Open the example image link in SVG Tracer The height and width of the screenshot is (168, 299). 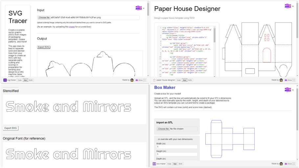point(72,27)
